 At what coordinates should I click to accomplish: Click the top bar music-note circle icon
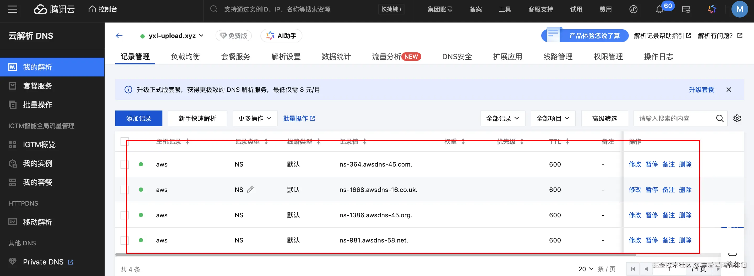click(x=633, y=9)
